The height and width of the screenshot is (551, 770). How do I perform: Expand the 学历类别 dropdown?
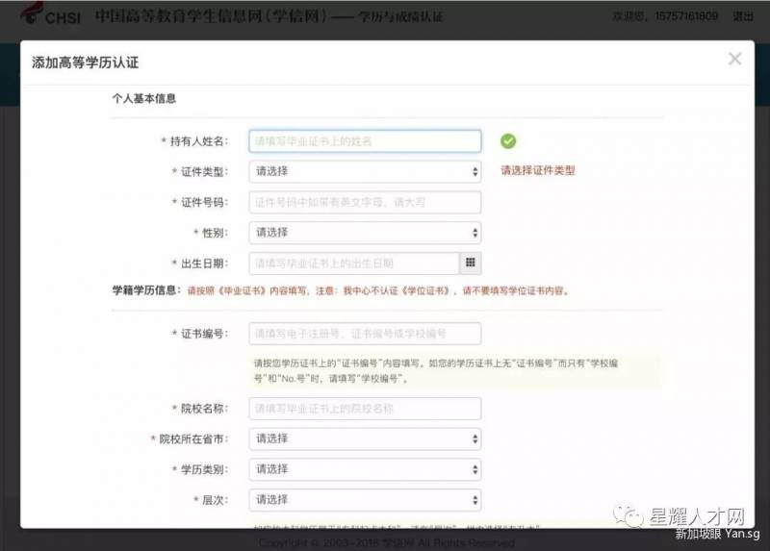(x=364, y=469)
